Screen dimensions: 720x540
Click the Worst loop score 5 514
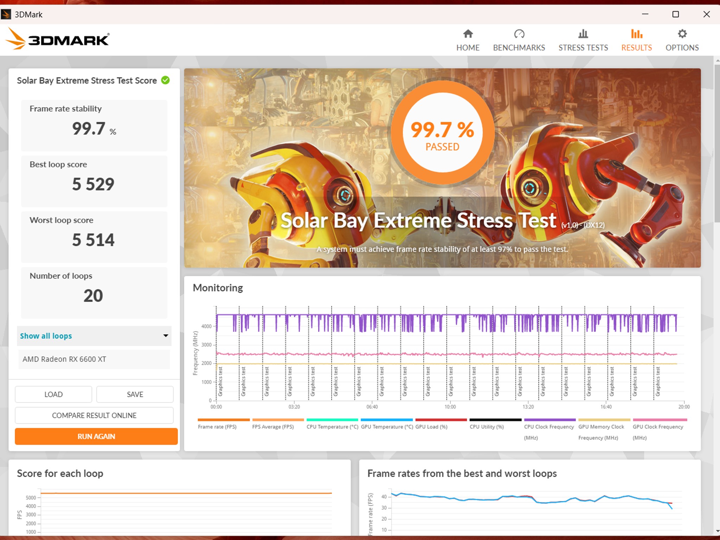tap(93, 240)
